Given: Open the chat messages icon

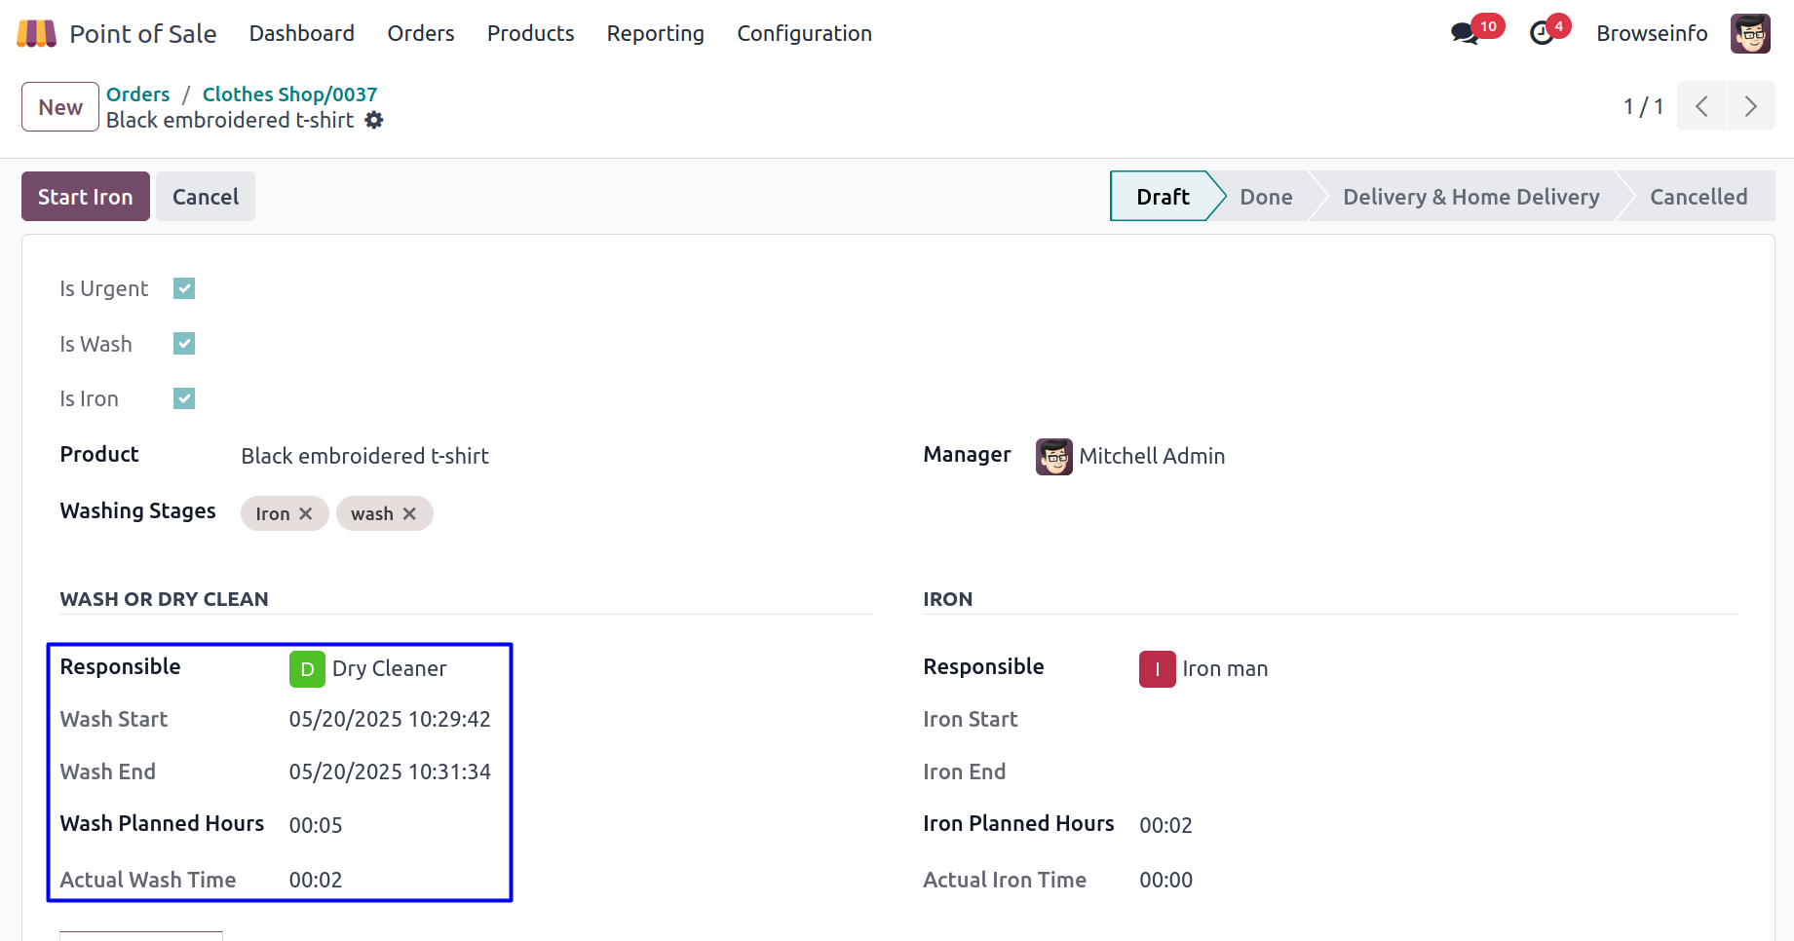Looking at the screenshot, I should [x=1464, y=34].
